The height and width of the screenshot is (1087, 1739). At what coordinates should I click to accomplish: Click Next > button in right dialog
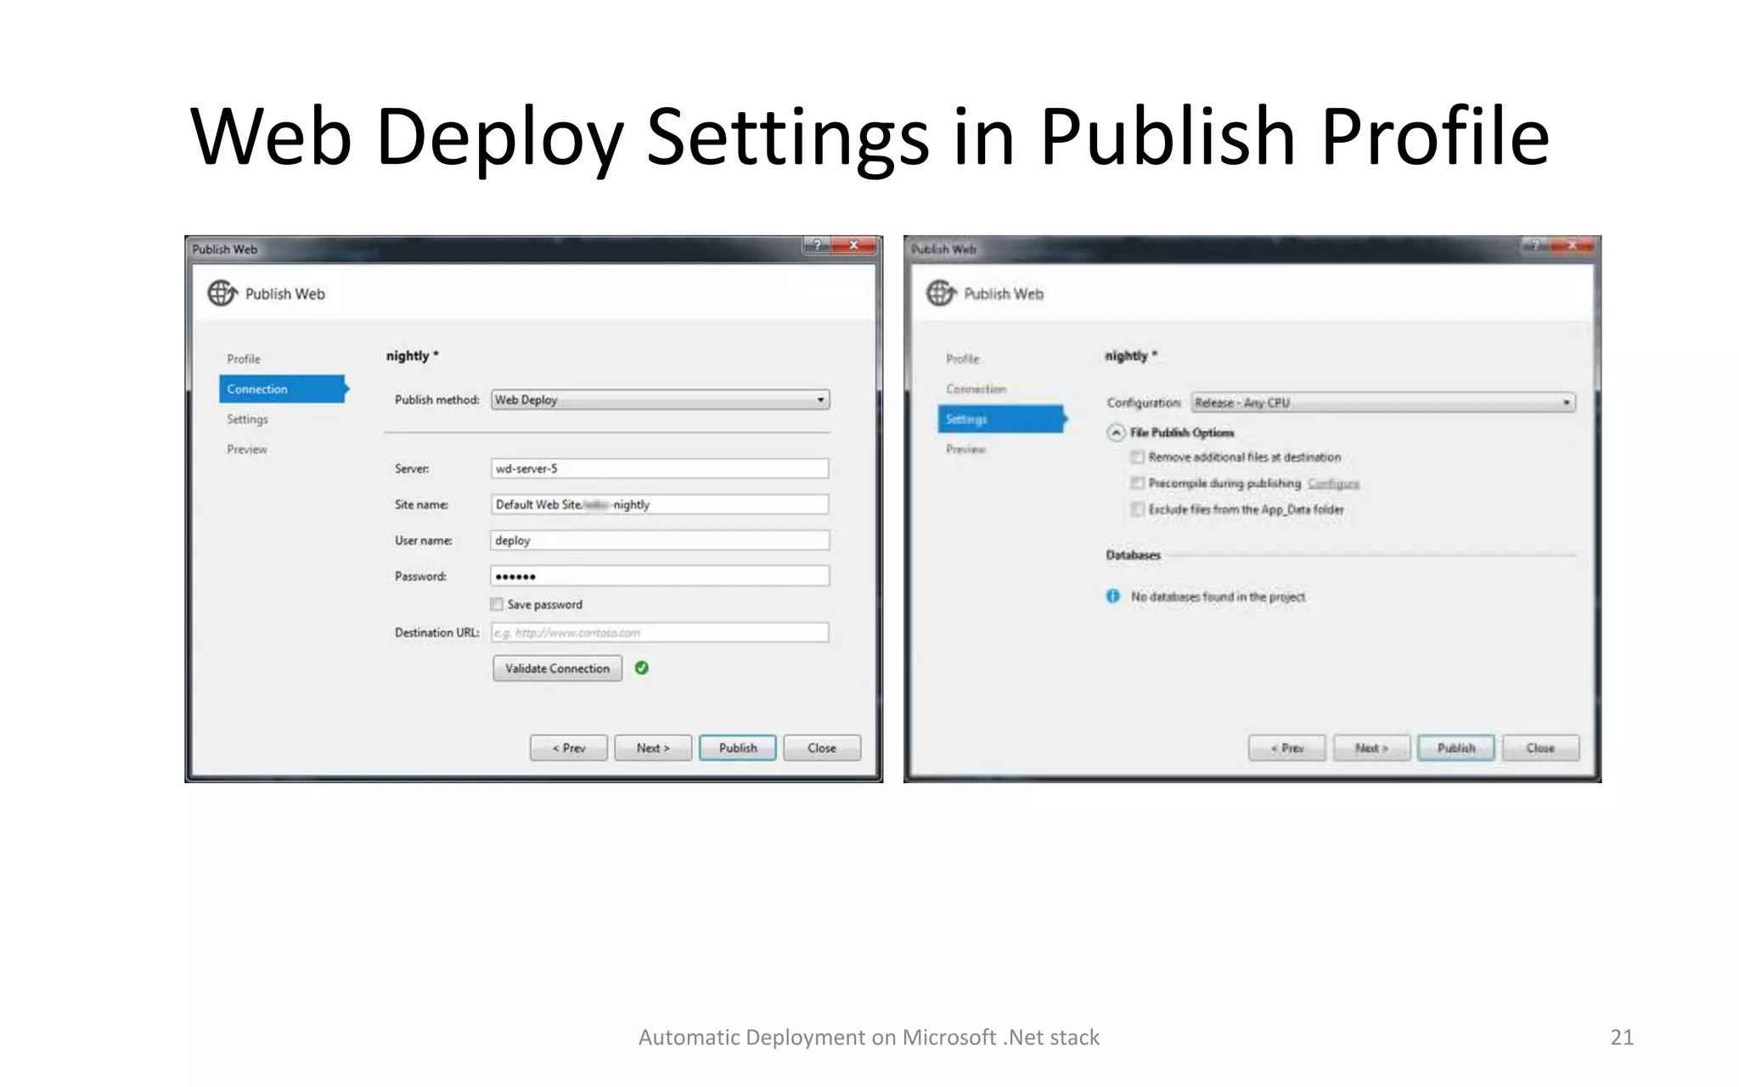coord(1371,748)
